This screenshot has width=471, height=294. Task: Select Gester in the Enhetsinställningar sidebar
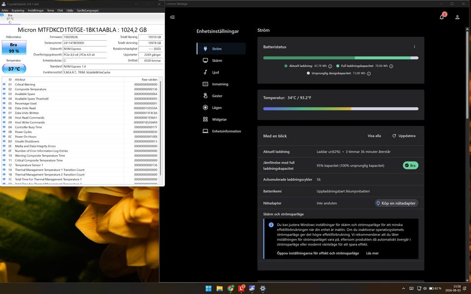pyautogui.click(x=221, y=96)
